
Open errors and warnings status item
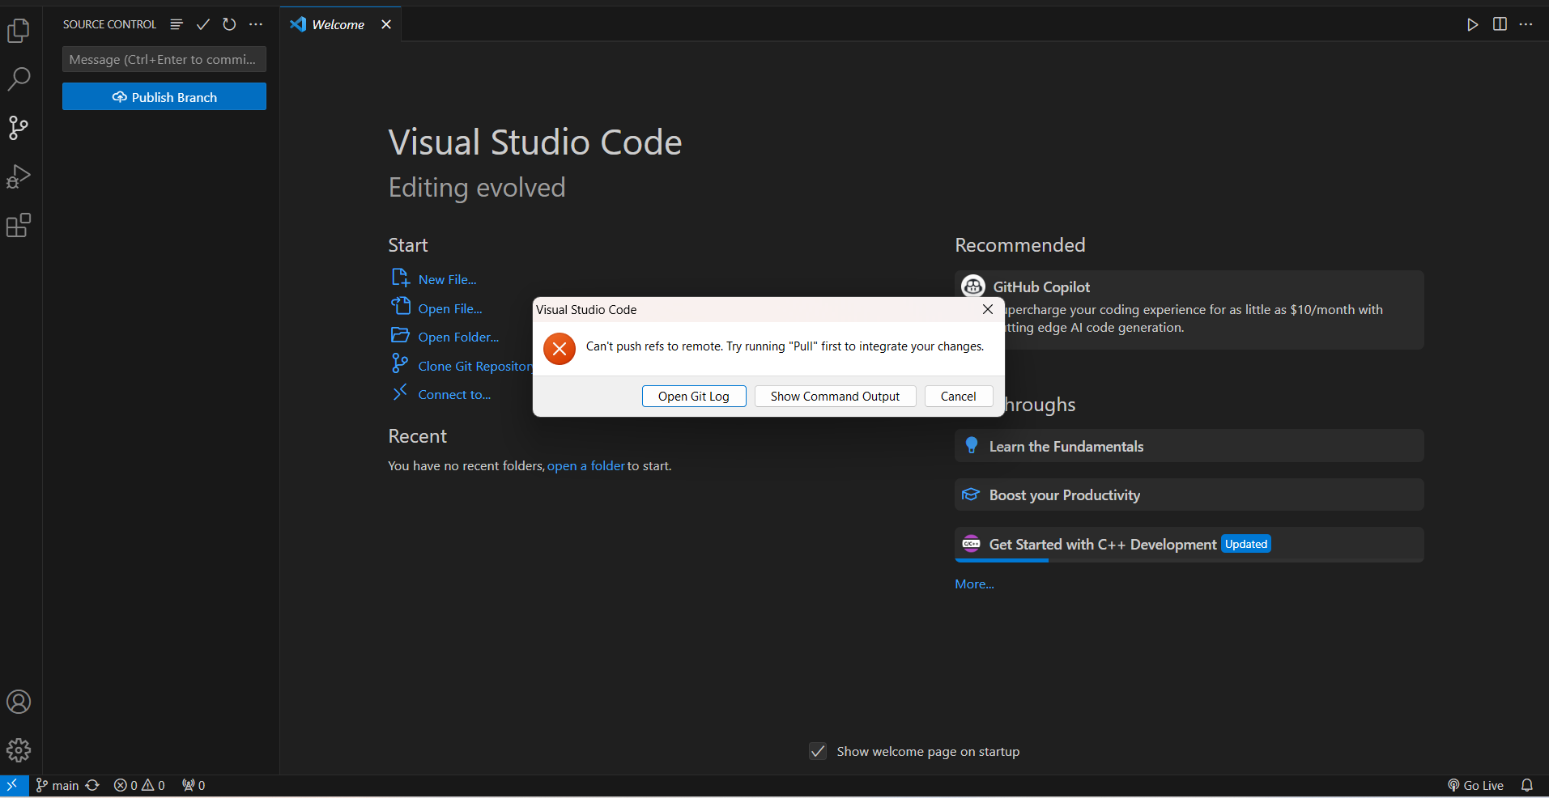139,785
